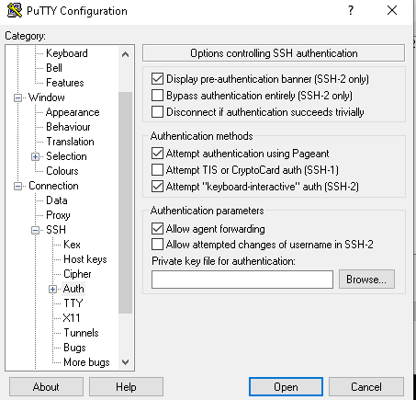Collapse the Window tree node
The width and height of the screenshot is (416, 400).
18,97
